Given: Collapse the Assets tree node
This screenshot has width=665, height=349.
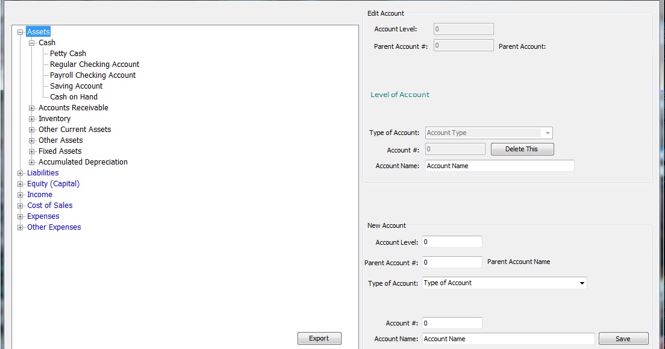Looking at the screenshot, I should (x=20, y=32).
